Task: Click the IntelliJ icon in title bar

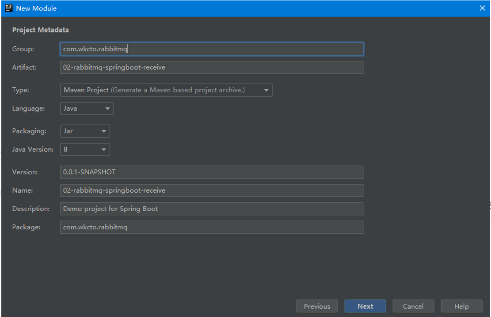Action: 9,8
